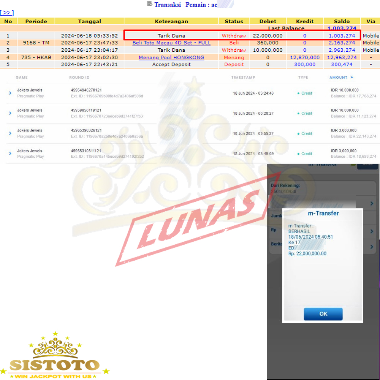Click the green Credit dot at 03:49:09
380x380 pixels.
298,154
